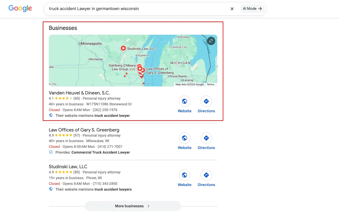This screenshot has height=213, width=339.
Task: Click Minneapolis label on the map
Action: point(91,43)
